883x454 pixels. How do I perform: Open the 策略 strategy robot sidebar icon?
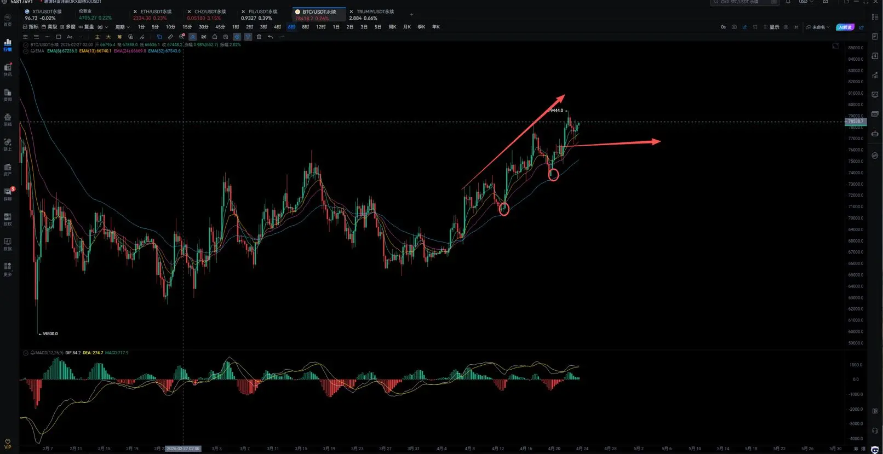[8, 119]
